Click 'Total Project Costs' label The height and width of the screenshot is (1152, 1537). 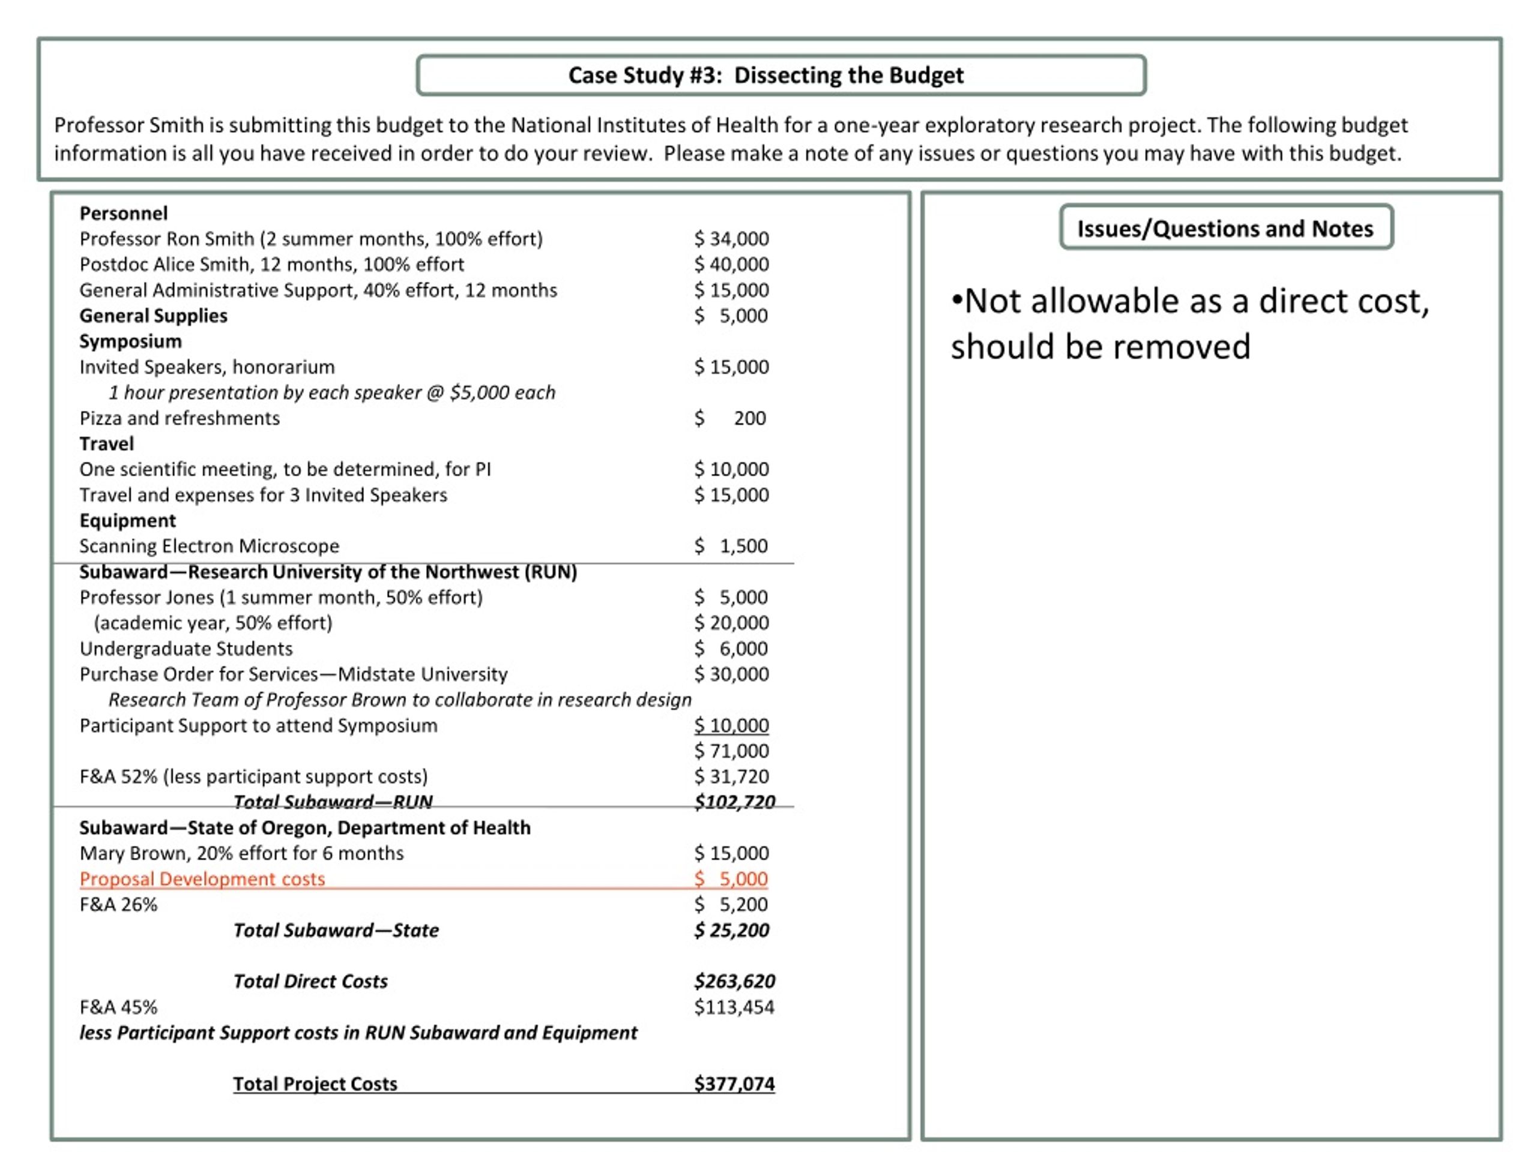click(x=315, y=1084)
